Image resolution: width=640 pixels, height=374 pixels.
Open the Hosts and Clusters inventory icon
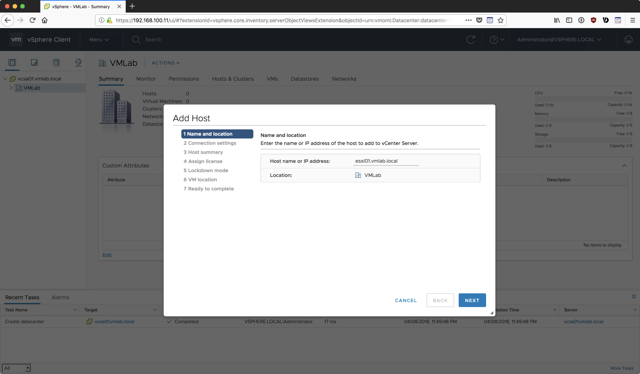pyautogui.click(x=12, y=63)
